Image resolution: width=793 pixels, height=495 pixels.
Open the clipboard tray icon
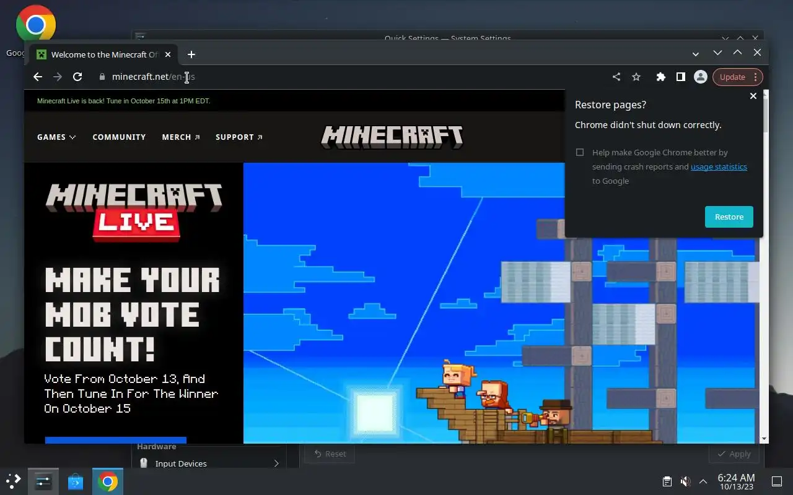(667, 481)
